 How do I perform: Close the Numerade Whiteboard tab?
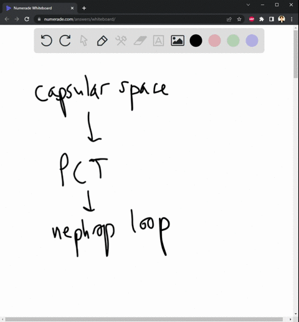pos(72,8)
